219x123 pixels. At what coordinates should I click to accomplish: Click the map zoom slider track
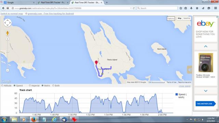point(8,55)
